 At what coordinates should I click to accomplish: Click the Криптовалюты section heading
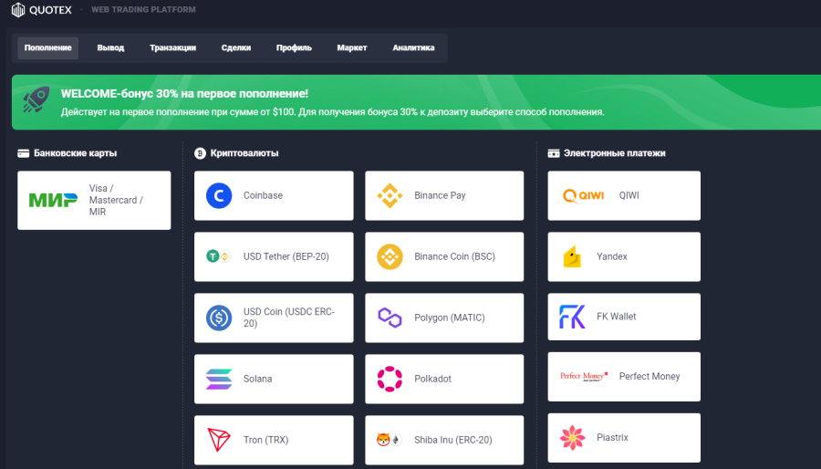[244, 153]
